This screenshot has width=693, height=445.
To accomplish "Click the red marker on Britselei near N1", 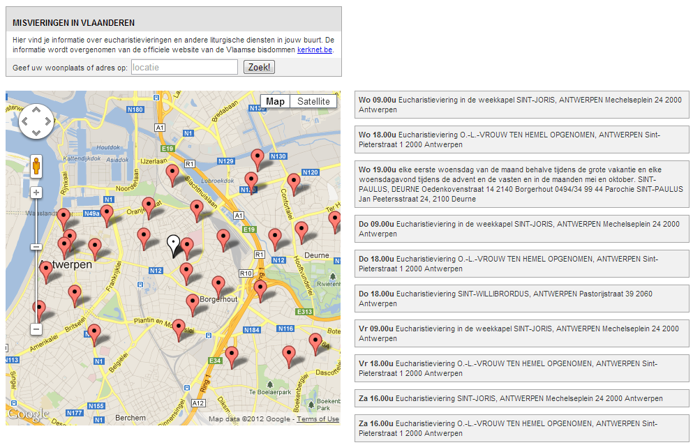I will pyautogui.click(x=94, y=333).
